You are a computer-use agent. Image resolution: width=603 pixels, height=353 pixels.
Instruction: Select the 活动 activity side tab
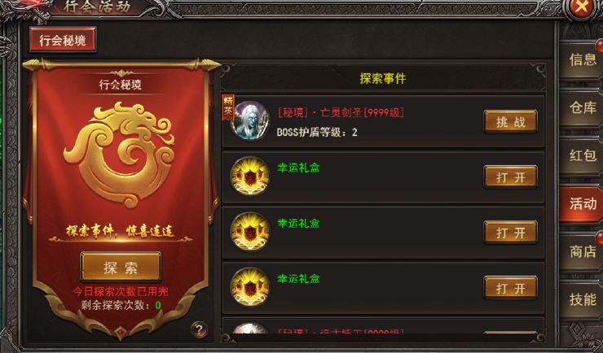pyautogui.click(x=583, y=203)
